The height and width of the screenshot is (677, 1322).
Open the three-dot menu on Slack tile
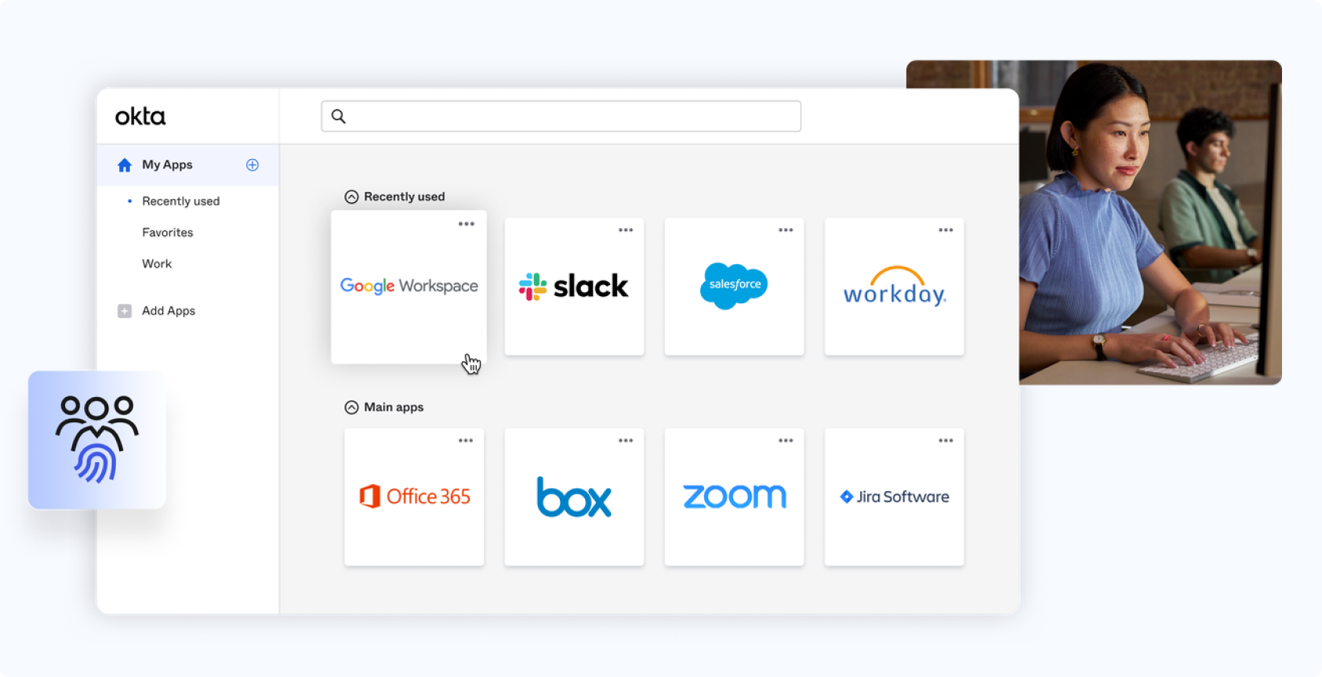pyautogui.click(x=626, y=230)
